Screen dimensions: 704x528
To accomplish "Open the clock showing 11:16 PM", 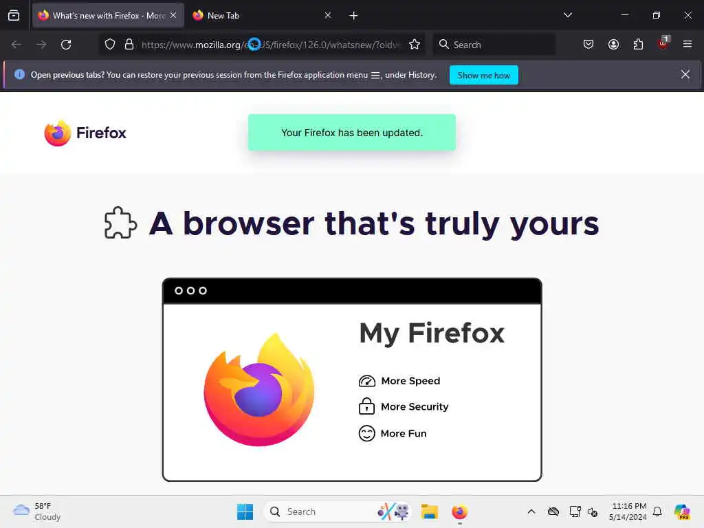I will [628, 511].
